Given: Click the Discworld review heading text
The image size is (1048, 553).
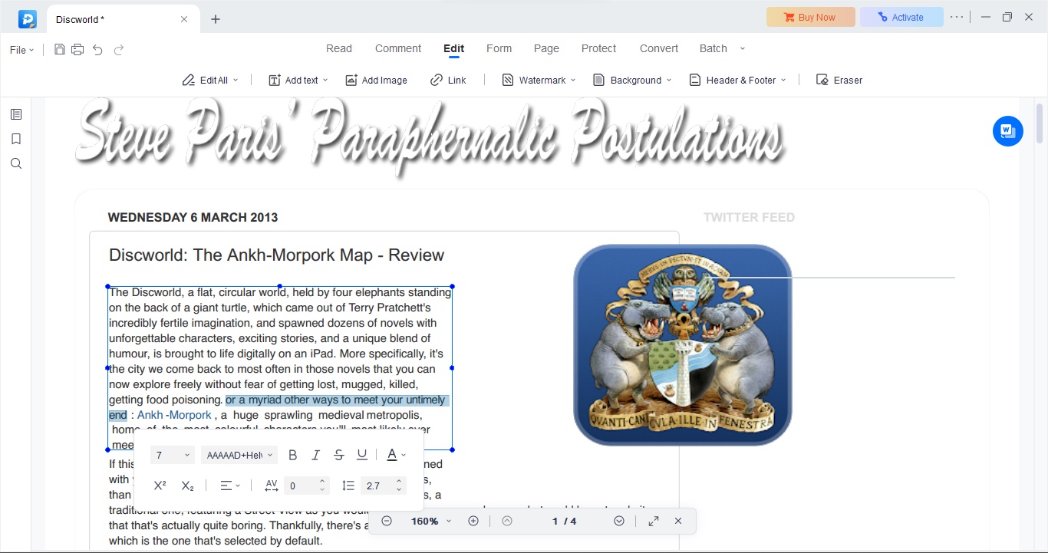Looking at the screenshot, I should tap(276, 255).
